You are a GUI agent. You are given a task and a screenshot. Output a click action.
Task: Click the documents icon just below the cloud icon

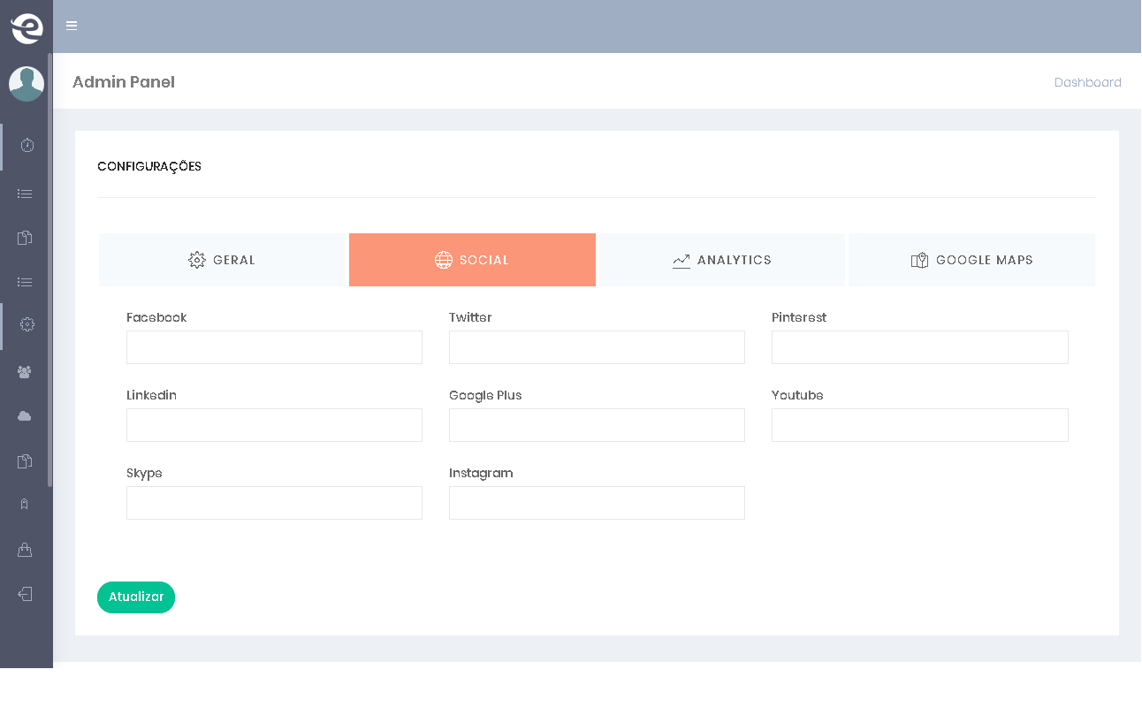pyautogui.click(x=25, y=460)
